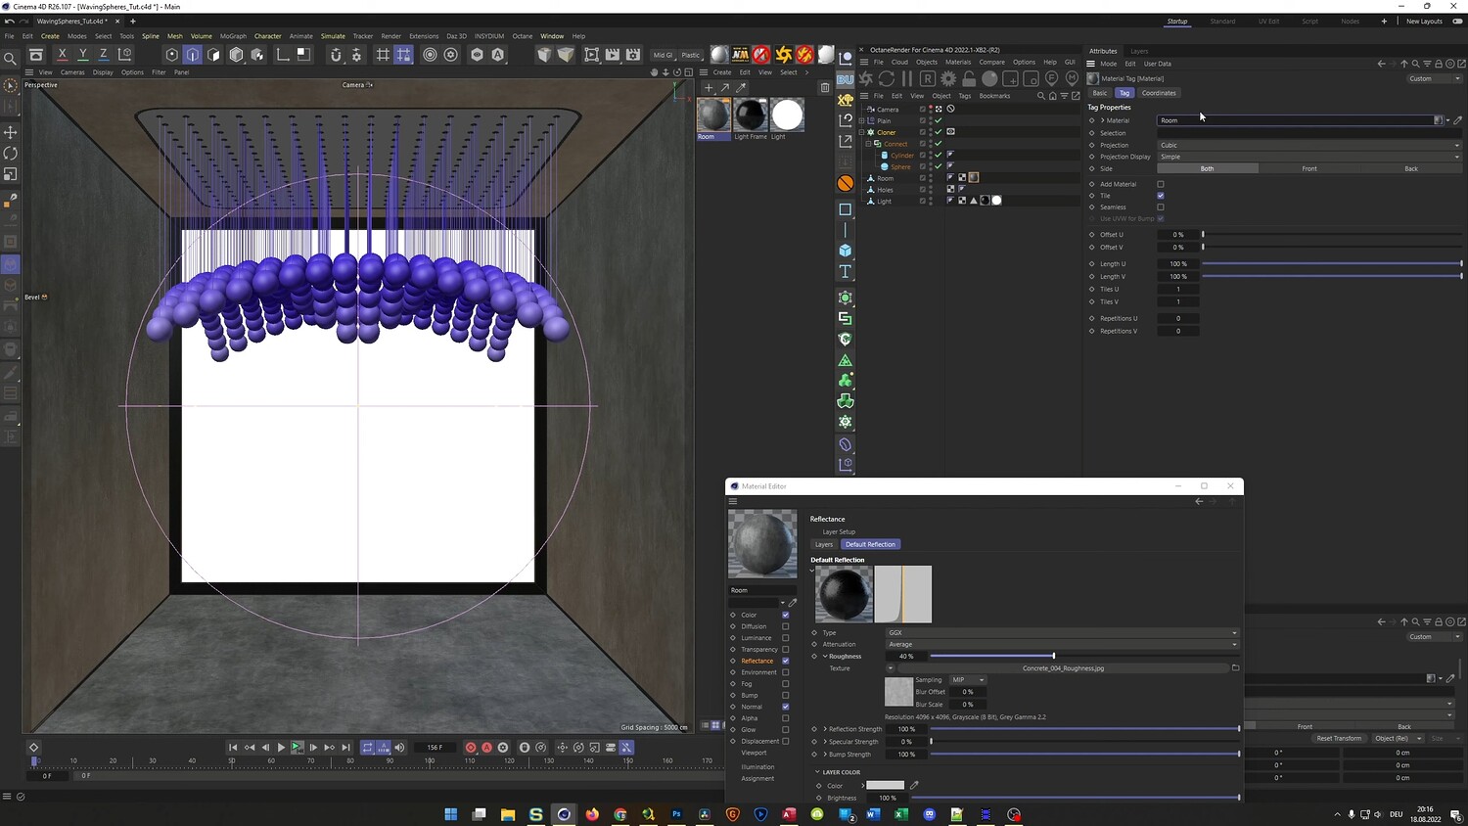The image size is (1468, 826).
Task: Open the Assignment settings in Material Editor
Action: tap(757, 779)
